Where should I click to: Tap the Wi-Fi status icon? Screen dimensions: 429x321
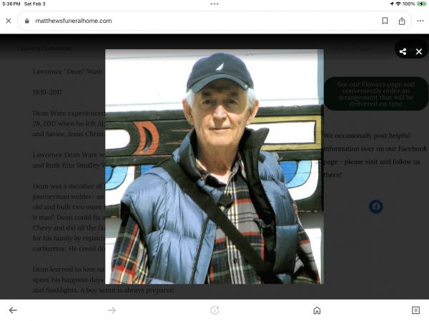397,4
